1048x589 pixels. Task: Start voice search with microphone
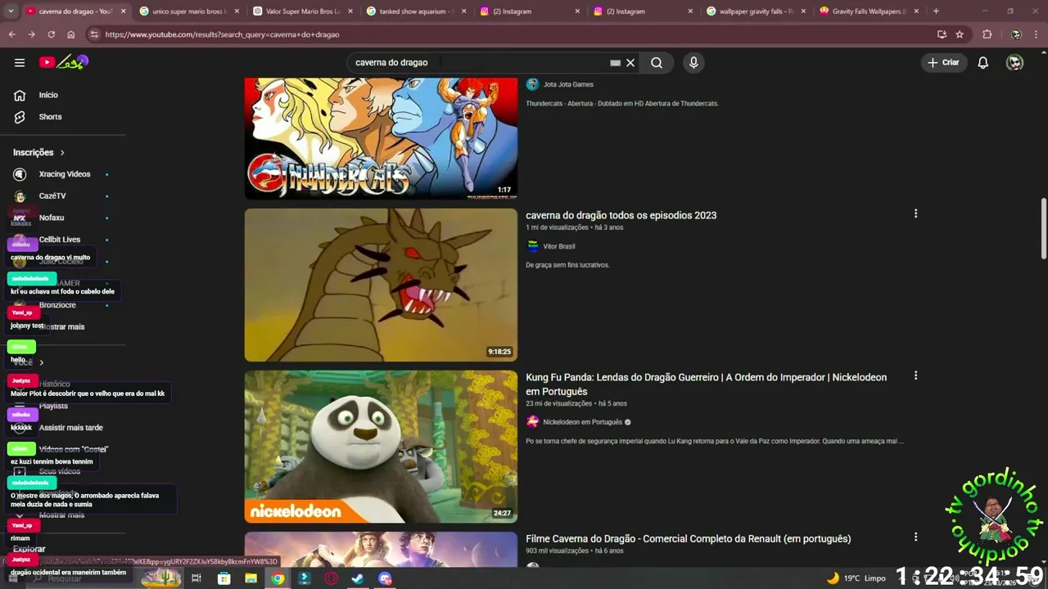click(x=693, y=63)
